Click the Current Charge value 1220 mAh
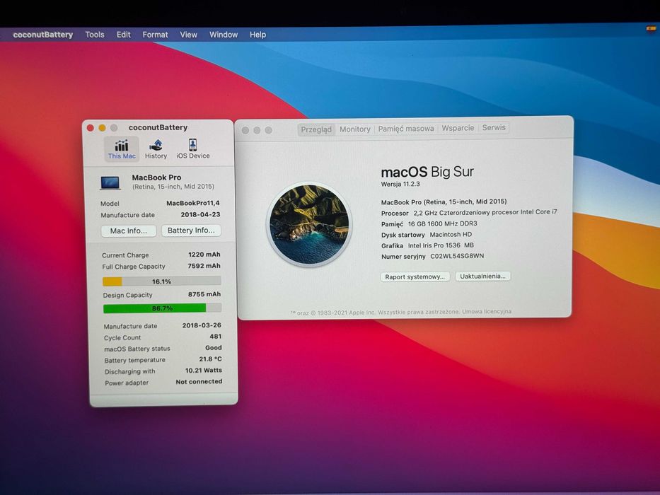 pyautogui.click(x=204, y=255)
